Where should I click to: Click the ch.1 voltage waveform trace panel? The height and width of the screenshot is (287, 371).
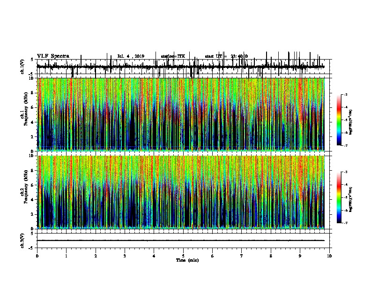183,67
